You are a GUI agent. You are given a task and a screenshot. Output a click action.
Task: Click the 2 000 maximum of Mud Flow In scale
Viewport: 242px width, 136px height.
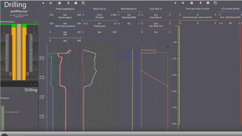tap(114, 15)
